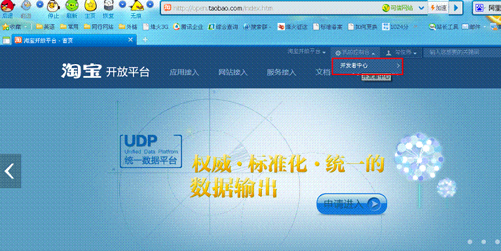Select the second carousel indicator dot

[x=483, y=242]
